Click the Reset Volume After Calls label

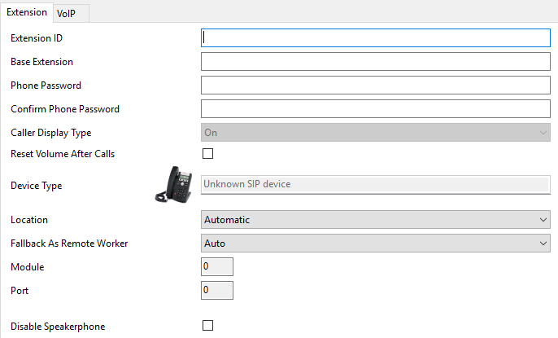tap(63, 154)
